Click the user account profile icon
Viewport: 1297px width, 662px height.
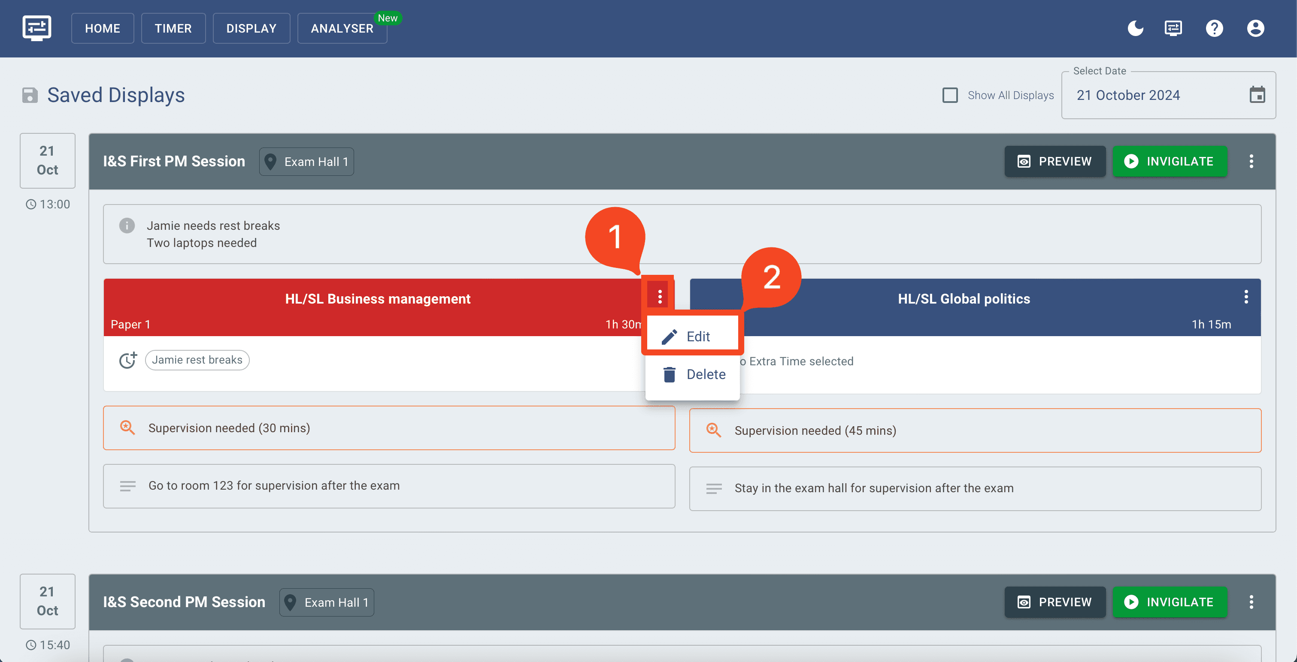point(1255,29)
